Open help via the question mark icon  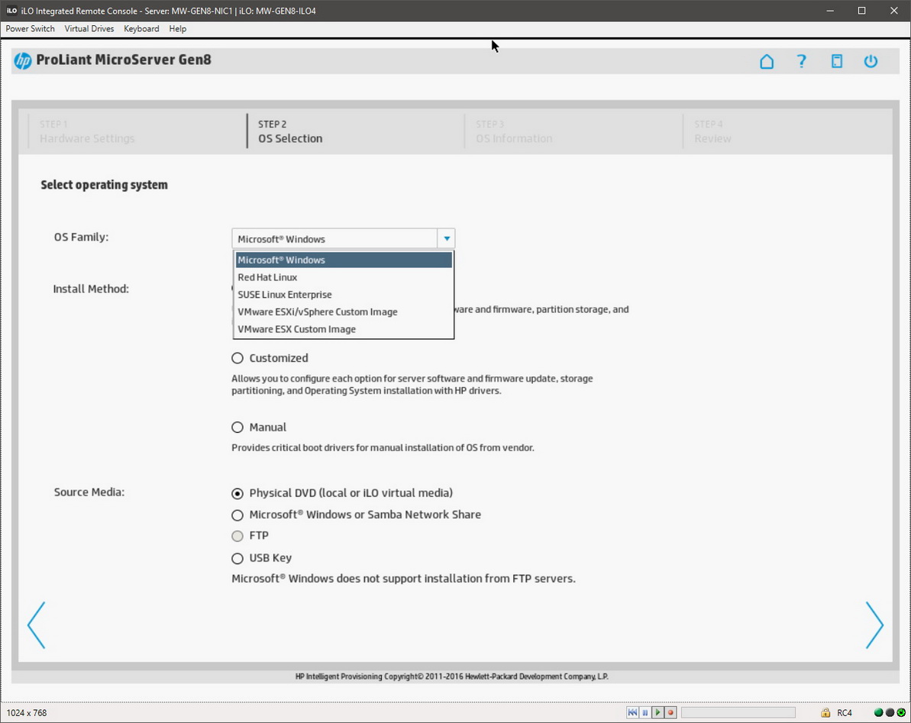[802, 61]
